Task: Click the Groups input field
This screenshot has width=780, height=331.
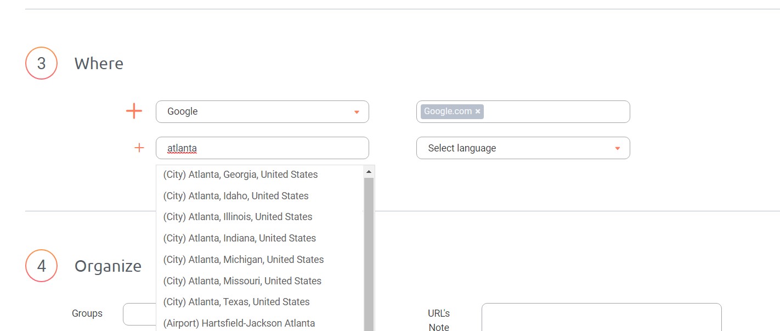Action: (140, 314)
